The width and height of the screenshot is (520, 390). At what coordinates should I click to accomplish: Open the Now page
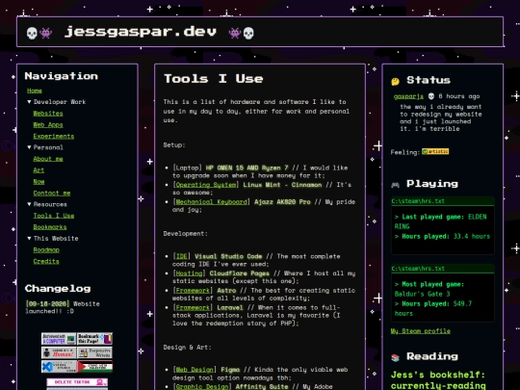39,182
